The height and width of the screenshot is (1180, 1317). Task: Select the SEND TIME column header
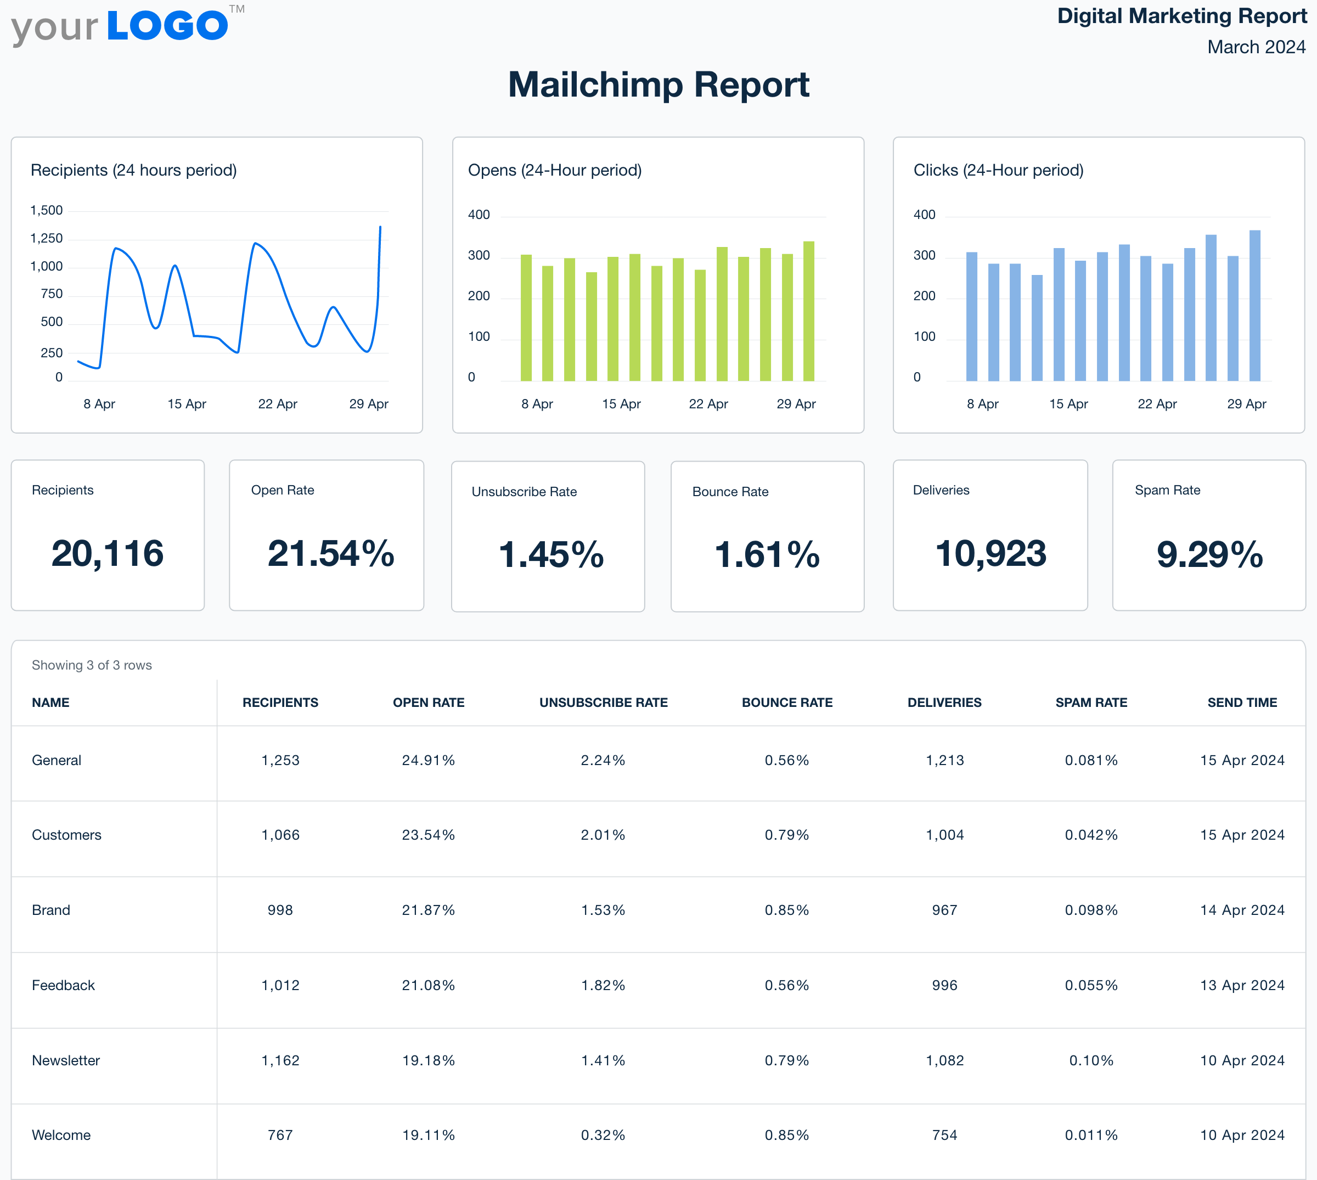tap(1241, 702)
